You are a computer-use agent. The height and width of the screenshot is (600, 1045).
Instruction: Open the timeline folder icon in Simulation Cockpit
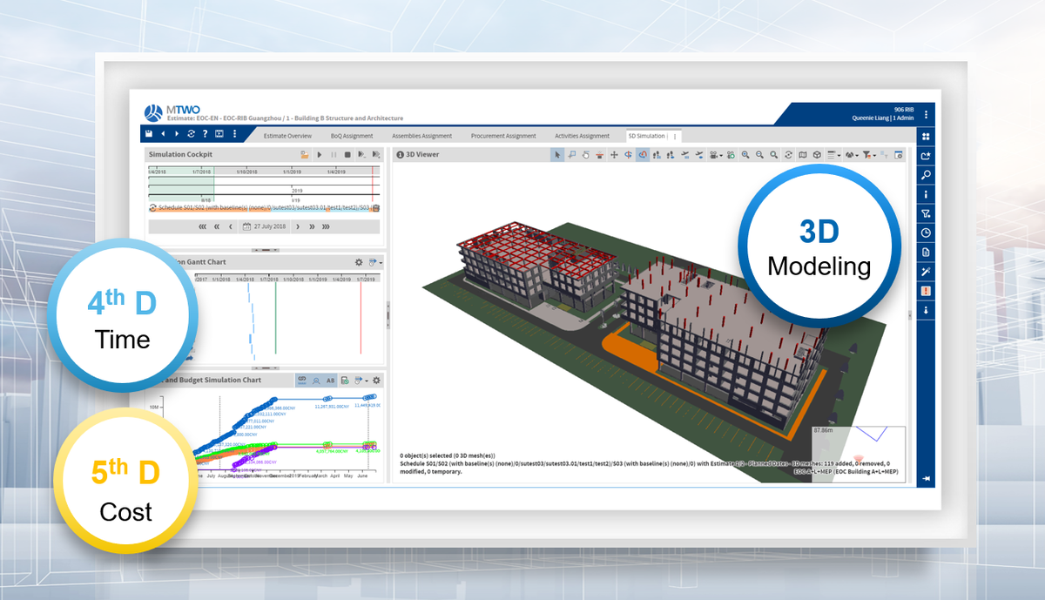(305, 154)
